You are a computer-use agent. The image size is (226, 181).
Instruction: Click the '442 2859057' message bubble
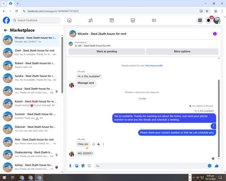(85, 153)
